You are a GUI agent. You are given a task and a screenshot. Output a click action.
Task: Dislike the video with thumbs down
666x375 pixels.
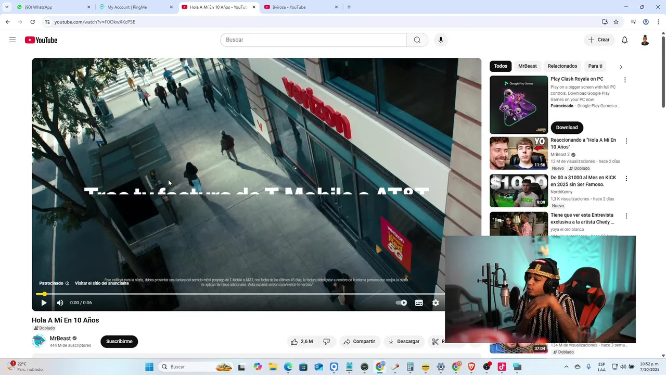coord(326,342)
